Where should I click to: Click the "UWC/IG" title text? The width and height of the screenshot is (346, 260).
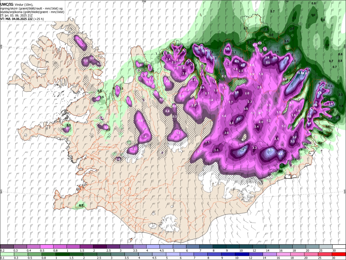coord(6,4)
